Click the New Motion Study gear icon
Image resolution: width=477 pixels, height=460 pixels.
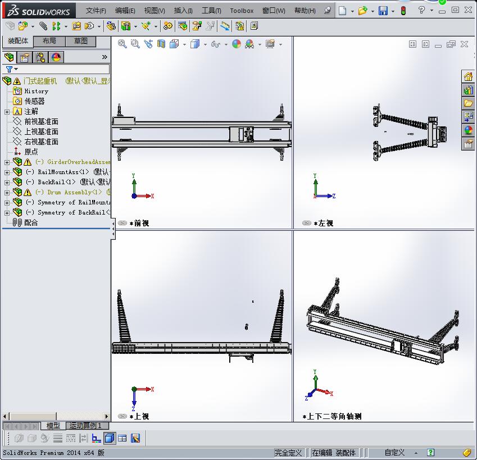167,26
